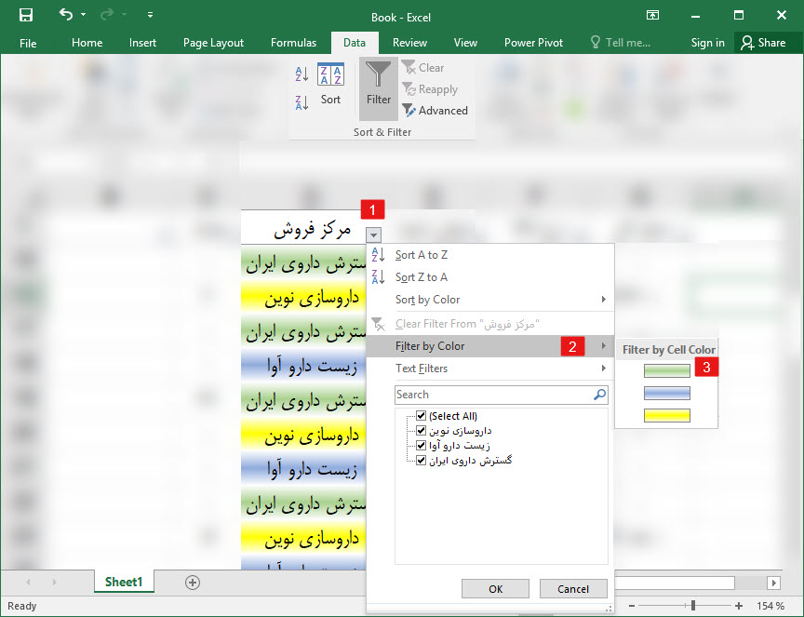
Task: Click the Sign in link
Action: click(707, 43)
